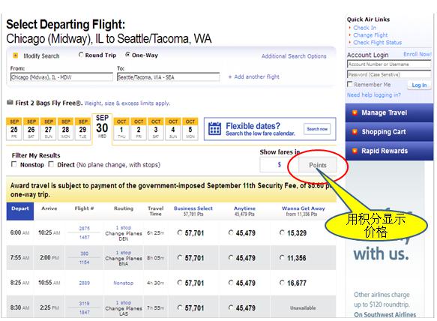
Task: Choose the 15,329 Wanna Get Away fare
Action: pos(283,232)
